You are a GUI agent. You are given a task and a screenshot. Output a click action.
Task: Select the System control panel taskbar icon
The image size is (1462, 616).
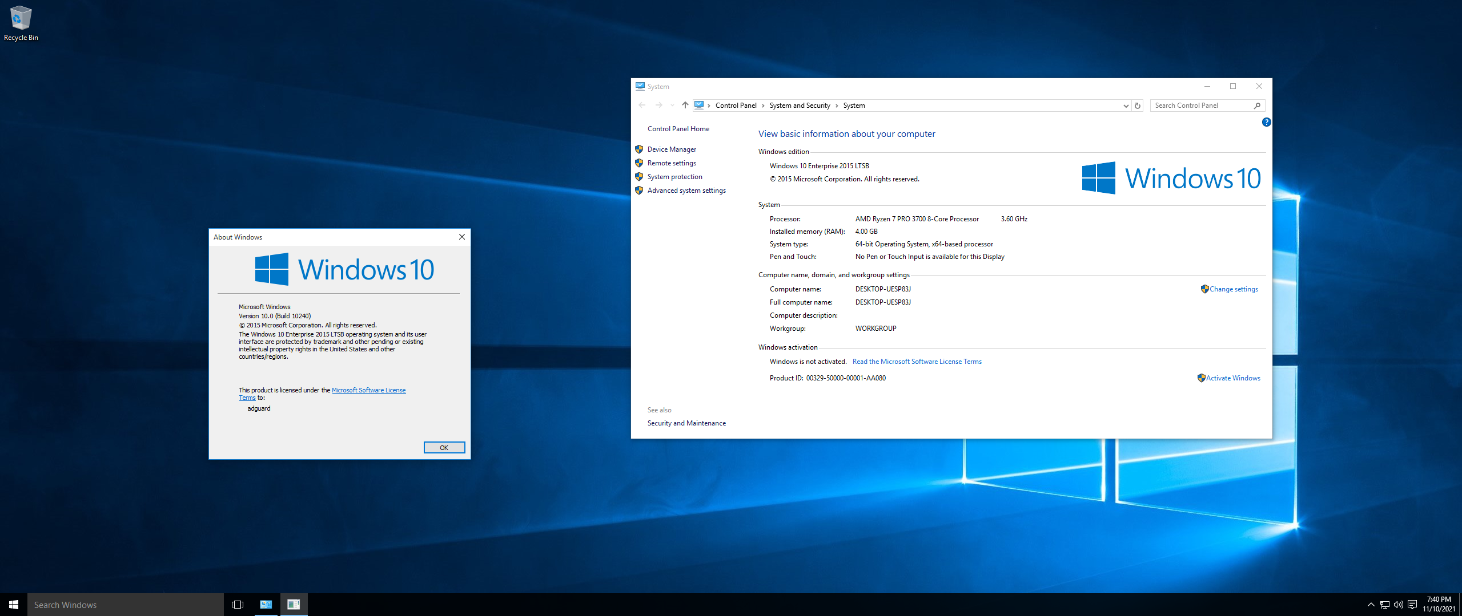click(x=266, y=605)
